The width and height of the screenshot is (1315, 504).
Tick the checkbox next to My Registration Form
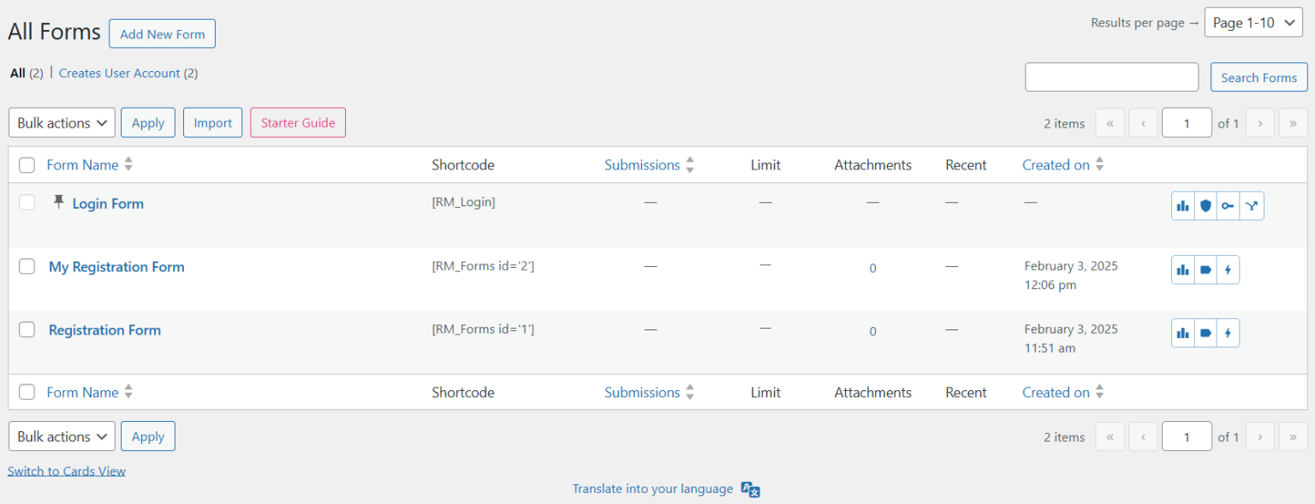coord(27,266)
